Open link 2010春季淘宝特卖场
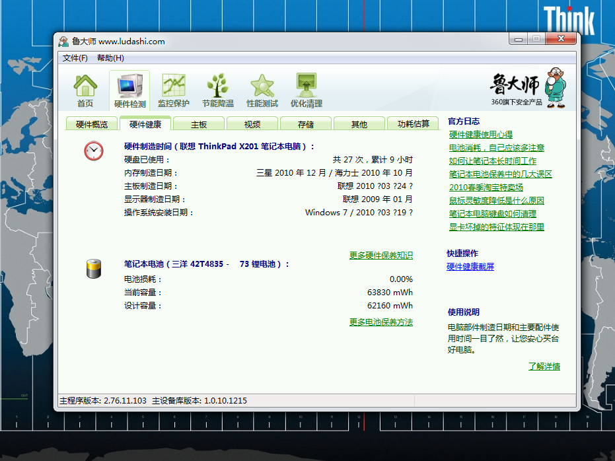Viewport: 615px width, 461px height. point(486,188)
